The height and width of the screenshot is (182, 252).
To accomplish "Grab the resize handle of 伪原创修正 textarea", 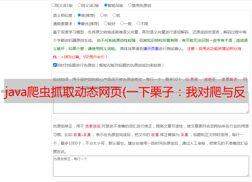I will [247, 175].
